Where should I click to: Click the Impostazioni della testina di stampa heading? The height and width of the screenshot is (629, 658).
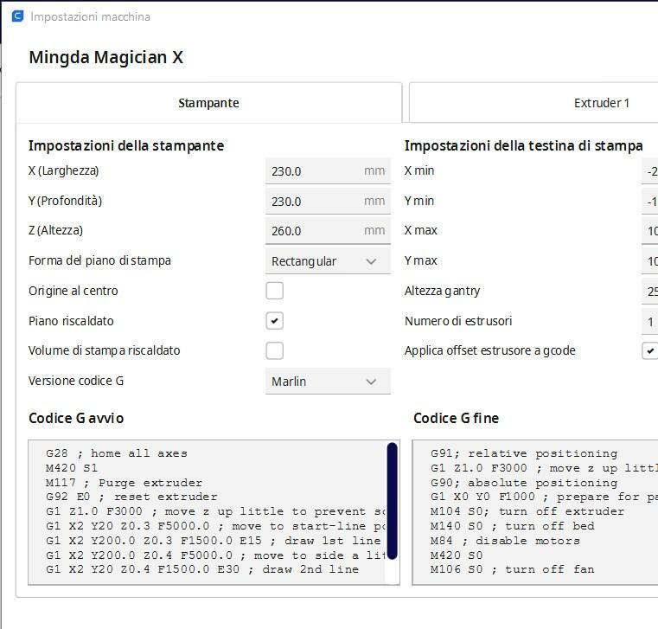click(x=524, y=145)
